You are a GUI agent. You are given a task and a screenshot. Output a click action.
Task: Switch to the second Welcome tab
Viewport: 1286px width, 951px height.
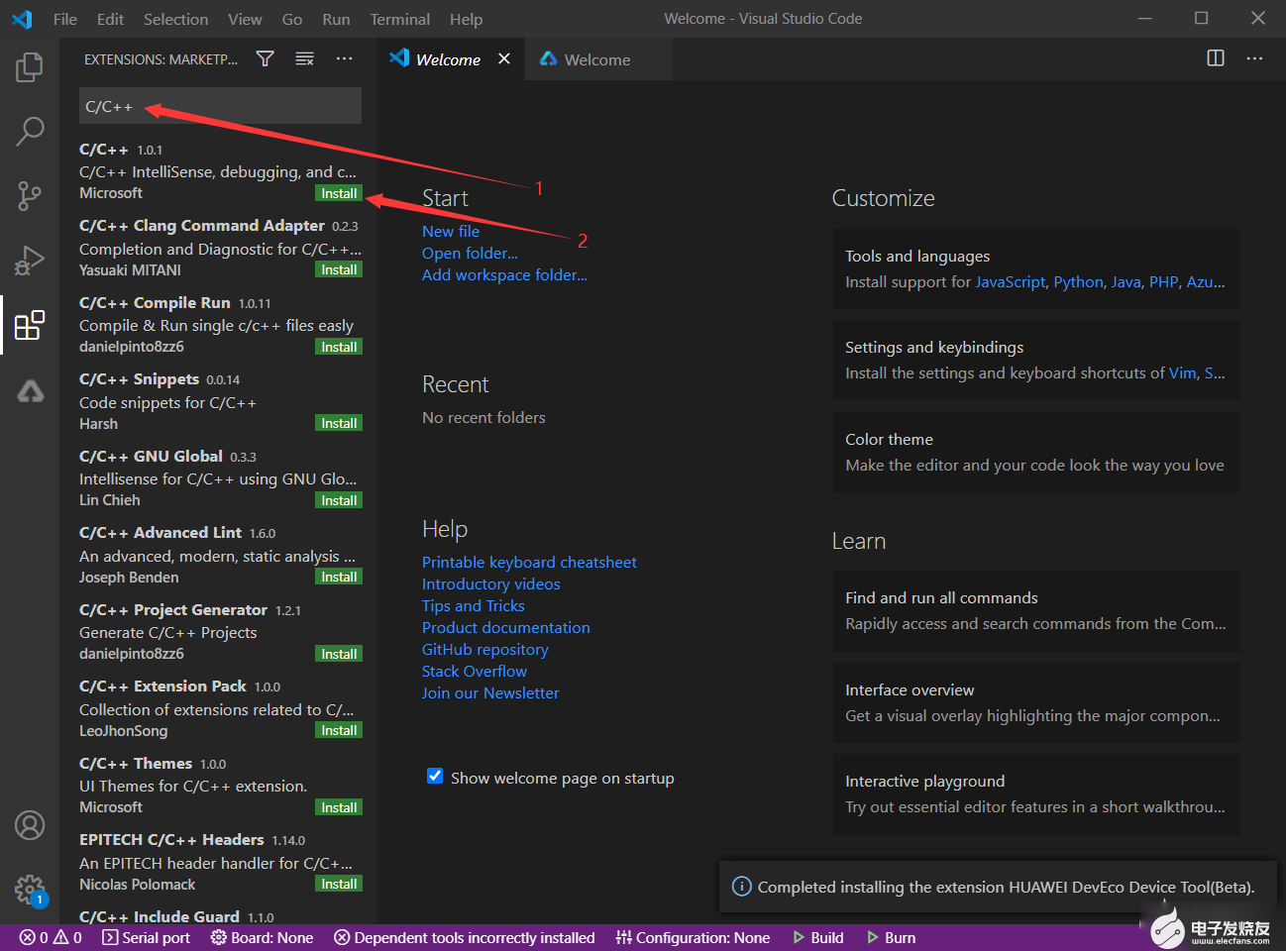tap(598, 59)
